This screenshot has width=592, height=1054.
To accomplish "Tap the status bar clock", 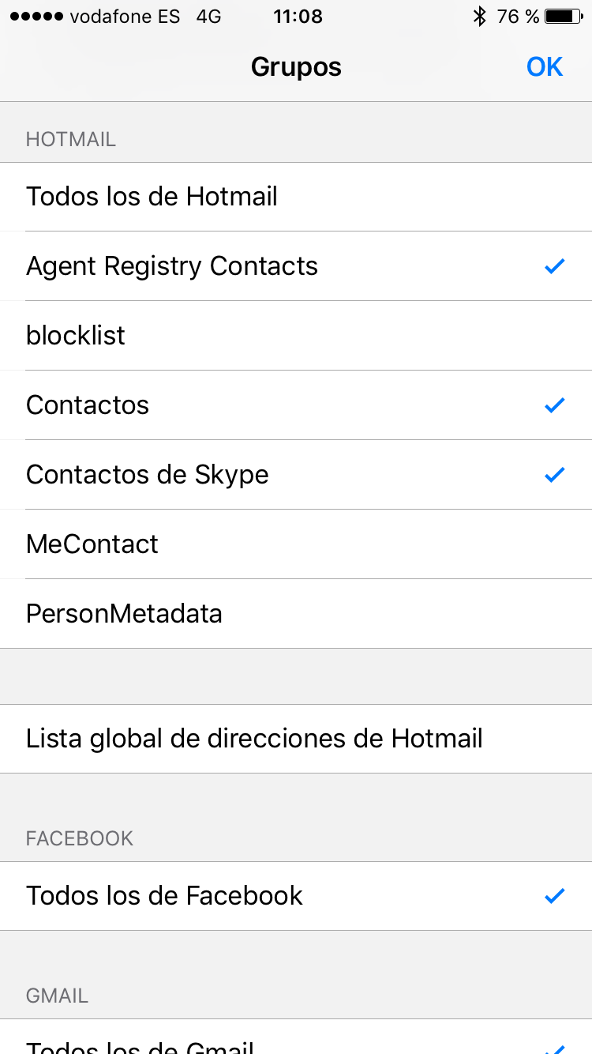I will pos(298,17).
